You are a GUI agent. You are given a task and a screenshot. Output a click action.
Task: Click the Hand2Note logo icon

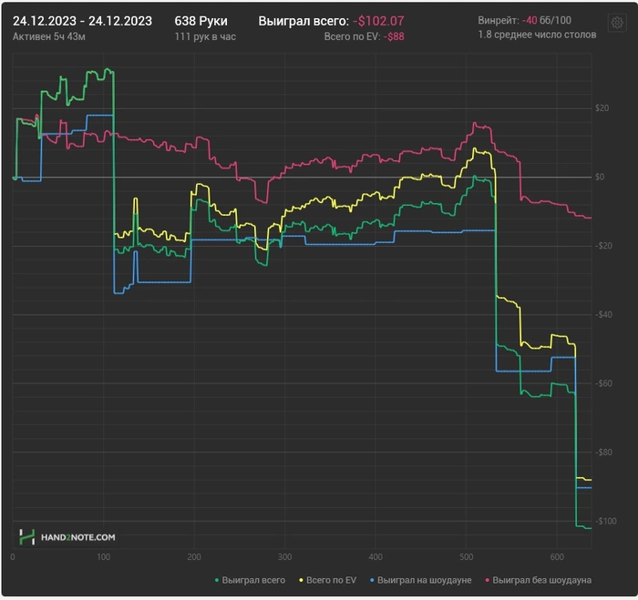tap(26, 537)
